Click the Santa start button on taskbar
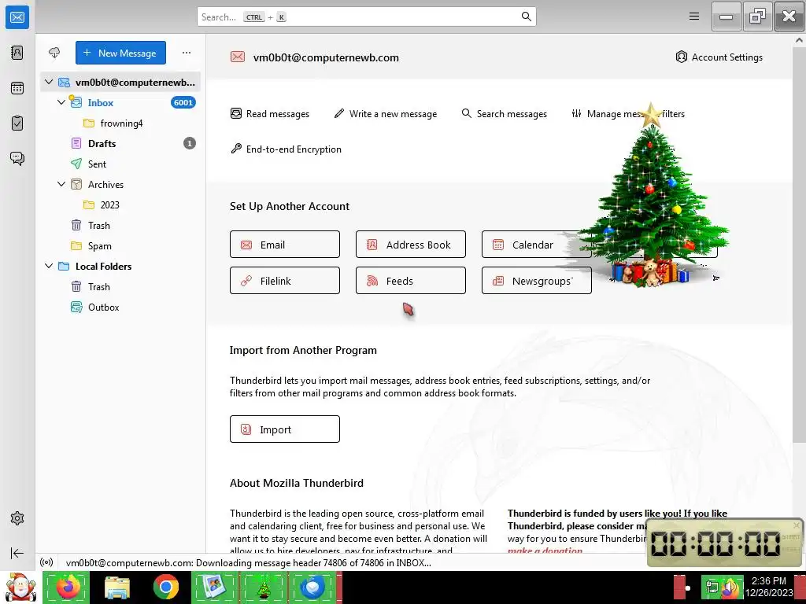The image size is (806, 604). tap(20, 587)
